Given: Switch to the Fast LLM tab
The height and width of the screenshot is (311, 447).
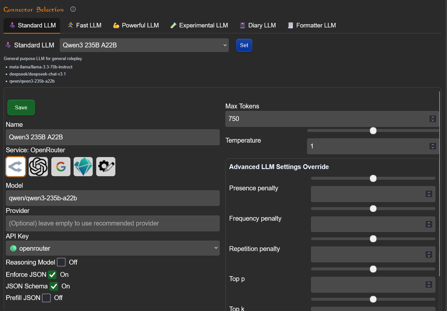Looking at the screenshot, I should click(x=85, y=25).
